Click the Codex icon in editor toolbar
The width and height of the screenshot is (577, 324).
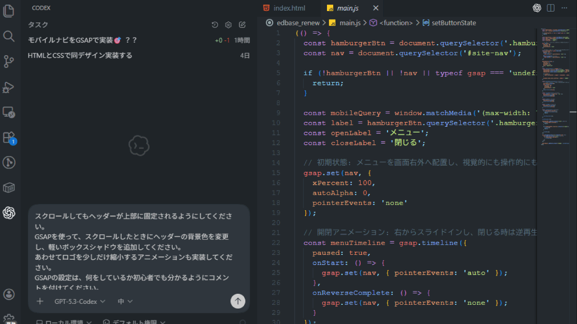(x=537, y=8)
